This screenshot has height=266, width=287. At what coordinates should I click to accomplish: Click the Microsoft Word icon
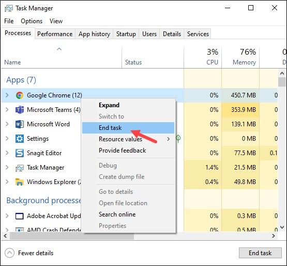20,124
